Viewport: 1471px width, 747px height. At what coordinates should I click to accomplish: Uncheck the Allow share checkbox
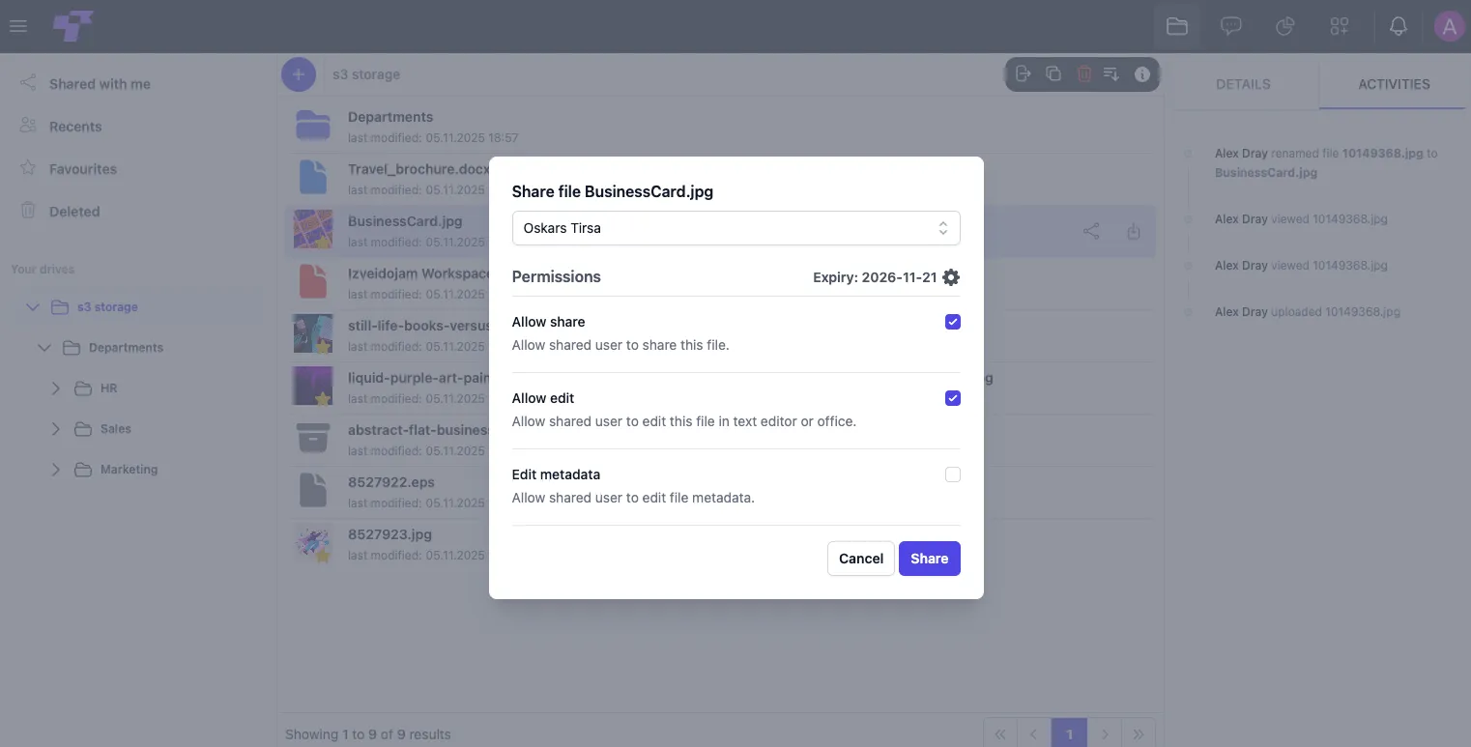tap(953, 322)
